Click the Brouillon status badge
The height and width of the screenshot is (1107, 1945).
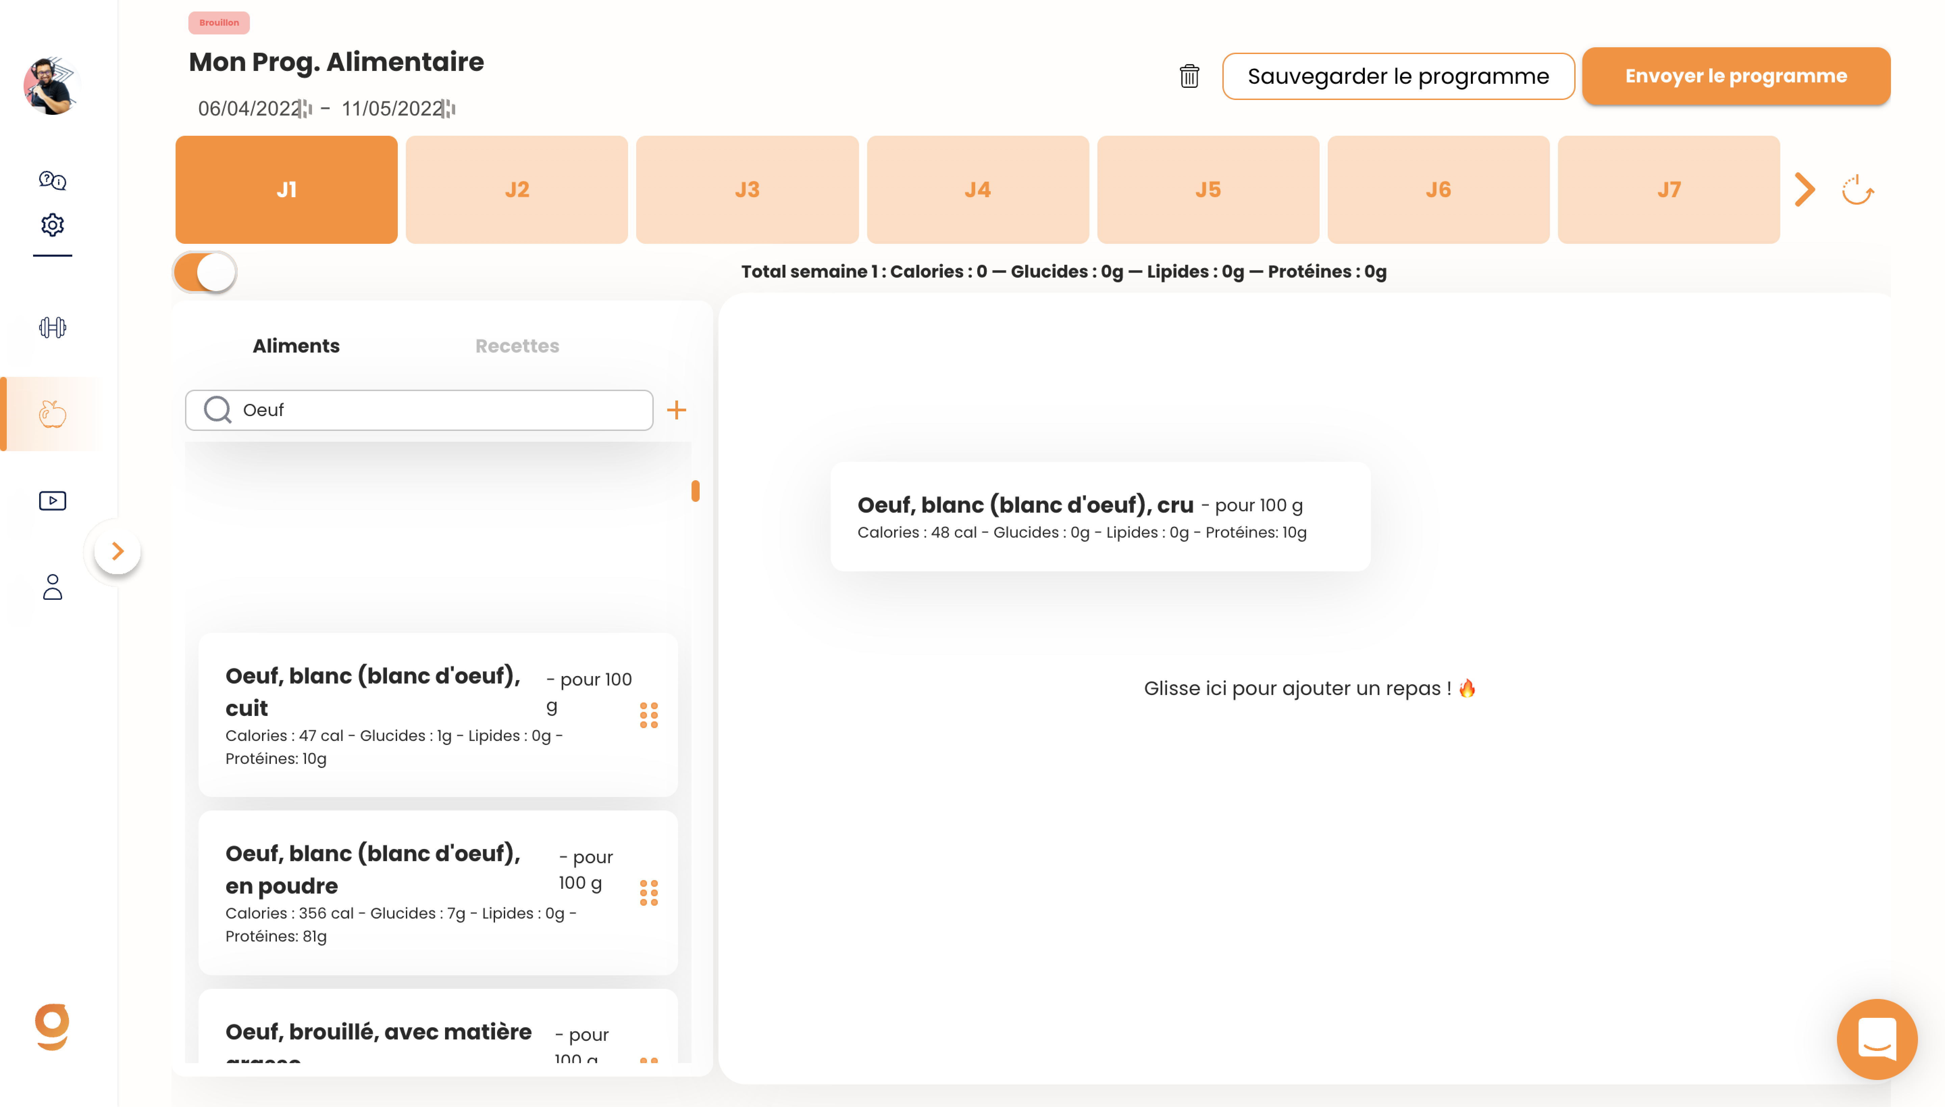click(x=219, y=23)
